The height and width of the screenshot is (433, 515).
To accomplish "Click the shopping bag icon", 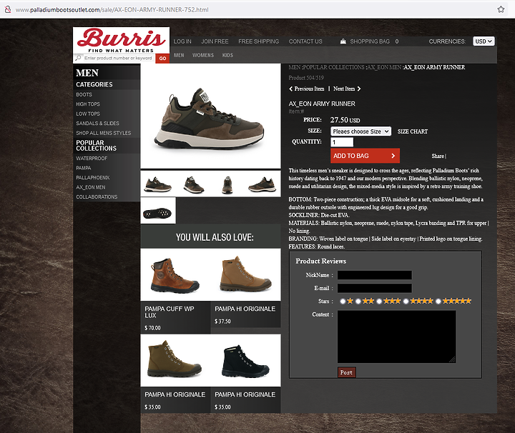I will 343,41.
